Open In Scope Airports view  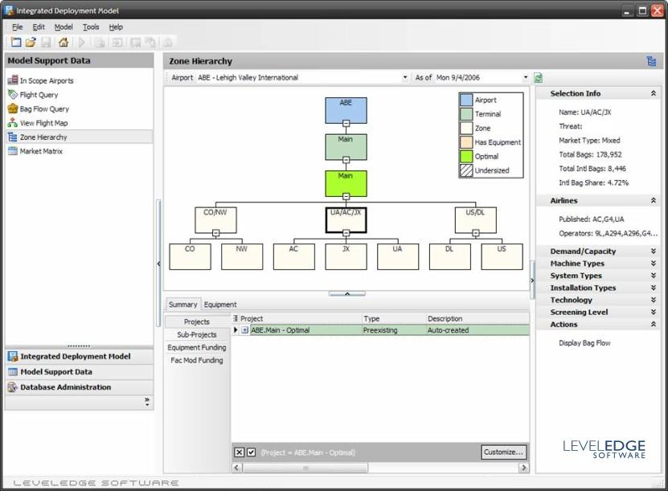(46, 80)
